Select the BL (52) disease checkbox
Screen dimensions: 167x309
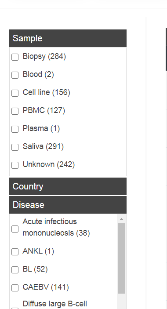pyautogui.click(x=15, y=270)
